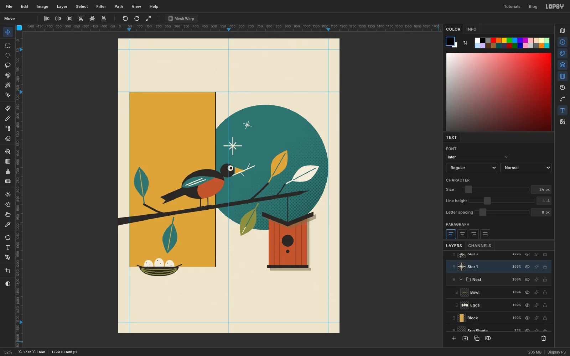Open the Normal dropdown in Text panel
570x356 pixels.
coord(526,168)
